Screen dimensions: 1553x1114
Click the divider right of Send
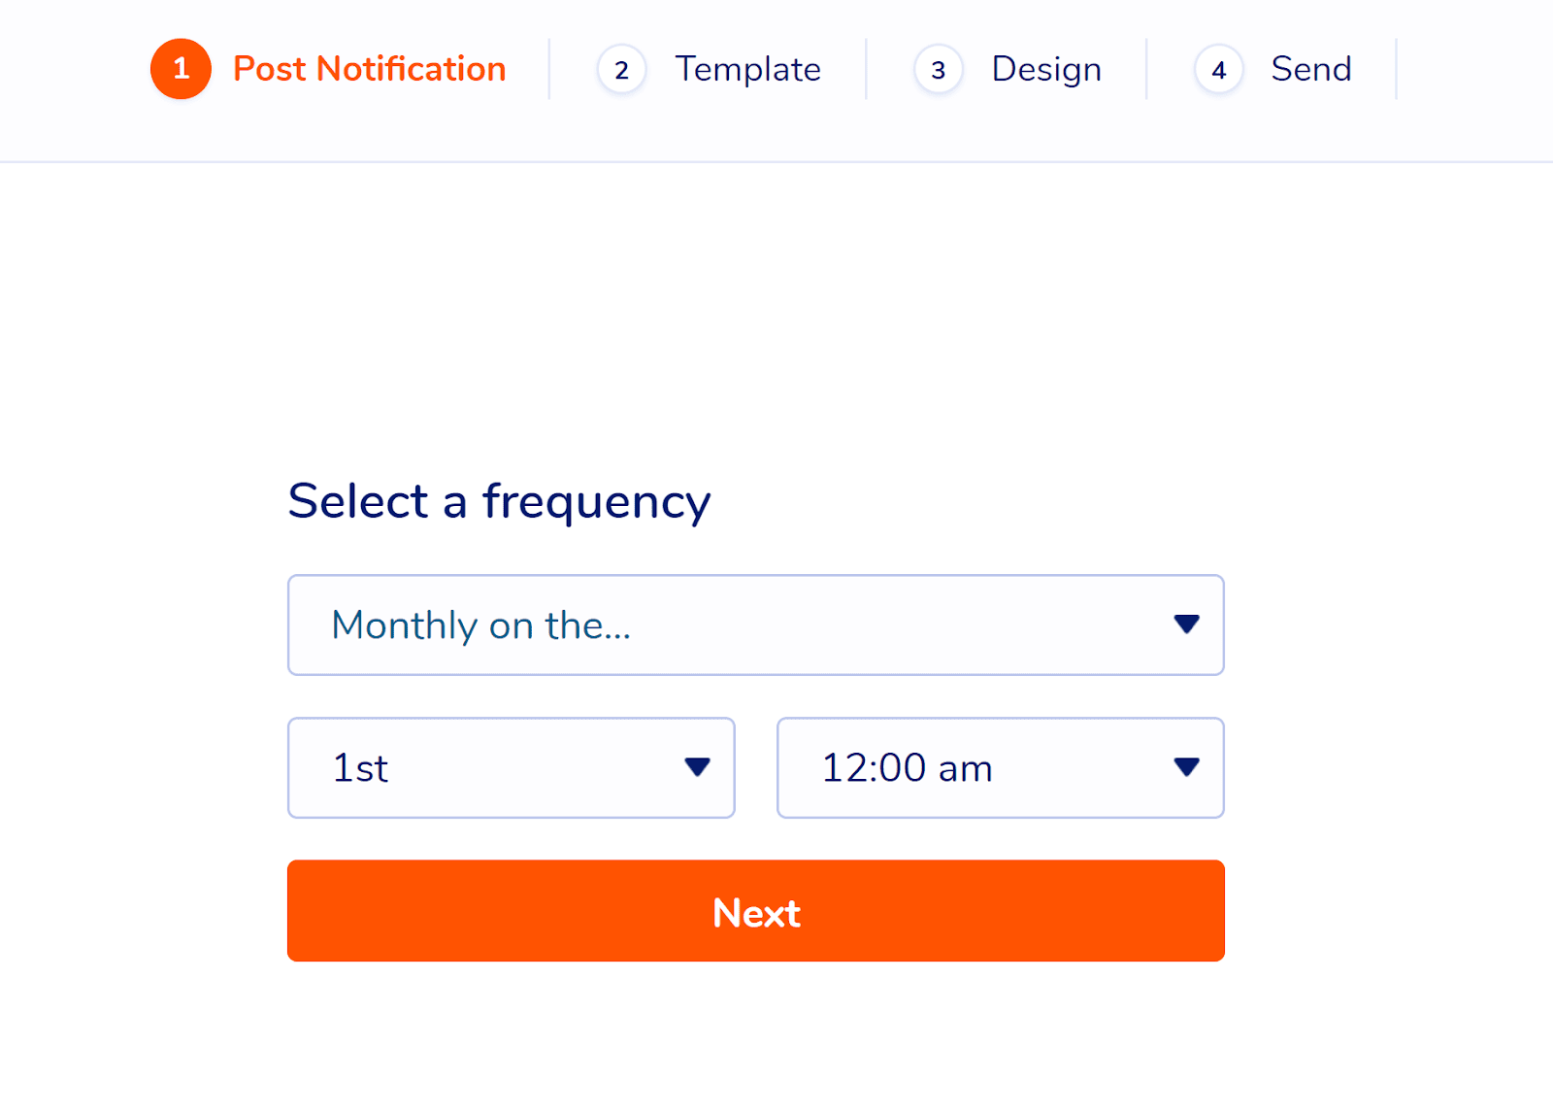[x=1396, y=69]
